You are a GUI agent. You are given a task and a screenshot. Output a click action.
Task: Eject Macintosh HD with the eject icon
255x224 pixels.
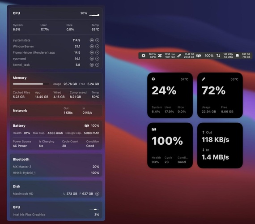97,194
